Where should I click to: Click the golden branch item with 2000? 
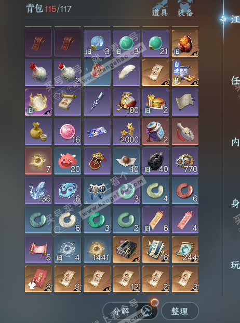(x=126, y=132)
